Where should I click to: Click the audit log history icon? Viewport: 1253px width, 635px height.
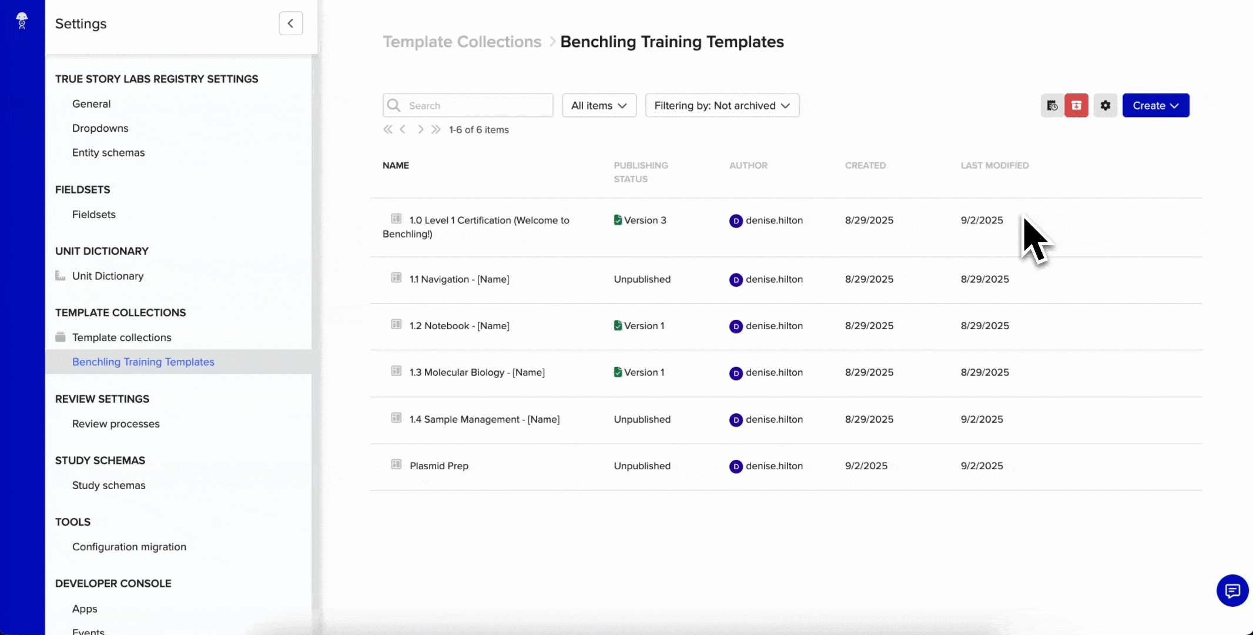(1052, 105)
